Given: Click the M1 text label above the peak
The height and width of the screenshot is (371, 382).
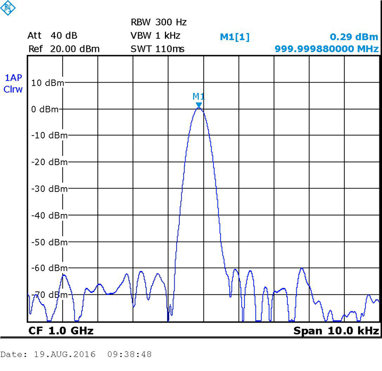Looking at the screenshot, I should coord(199,96).
